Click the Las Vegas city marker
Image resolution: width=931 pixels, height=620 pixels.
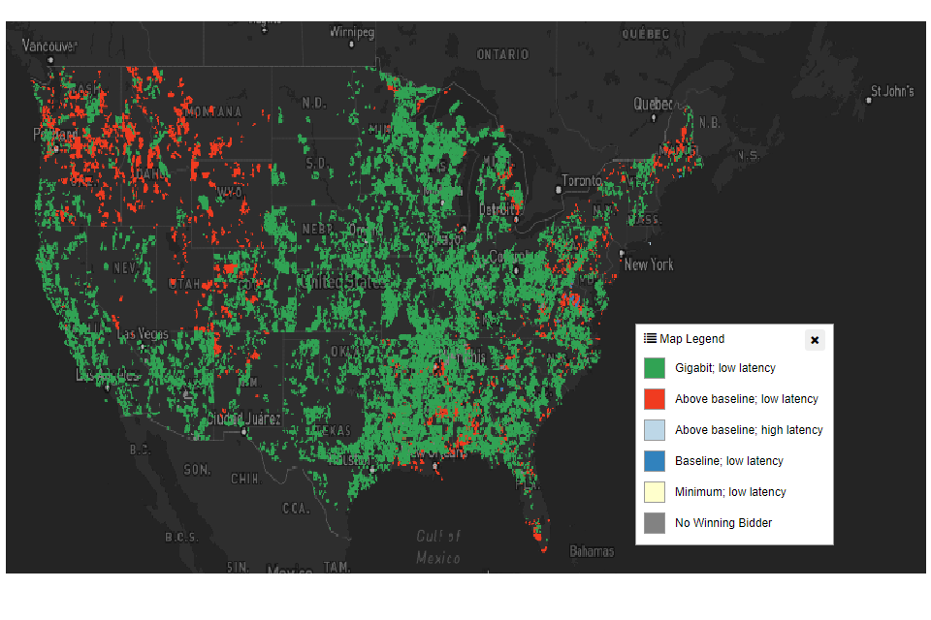(143, 345)
